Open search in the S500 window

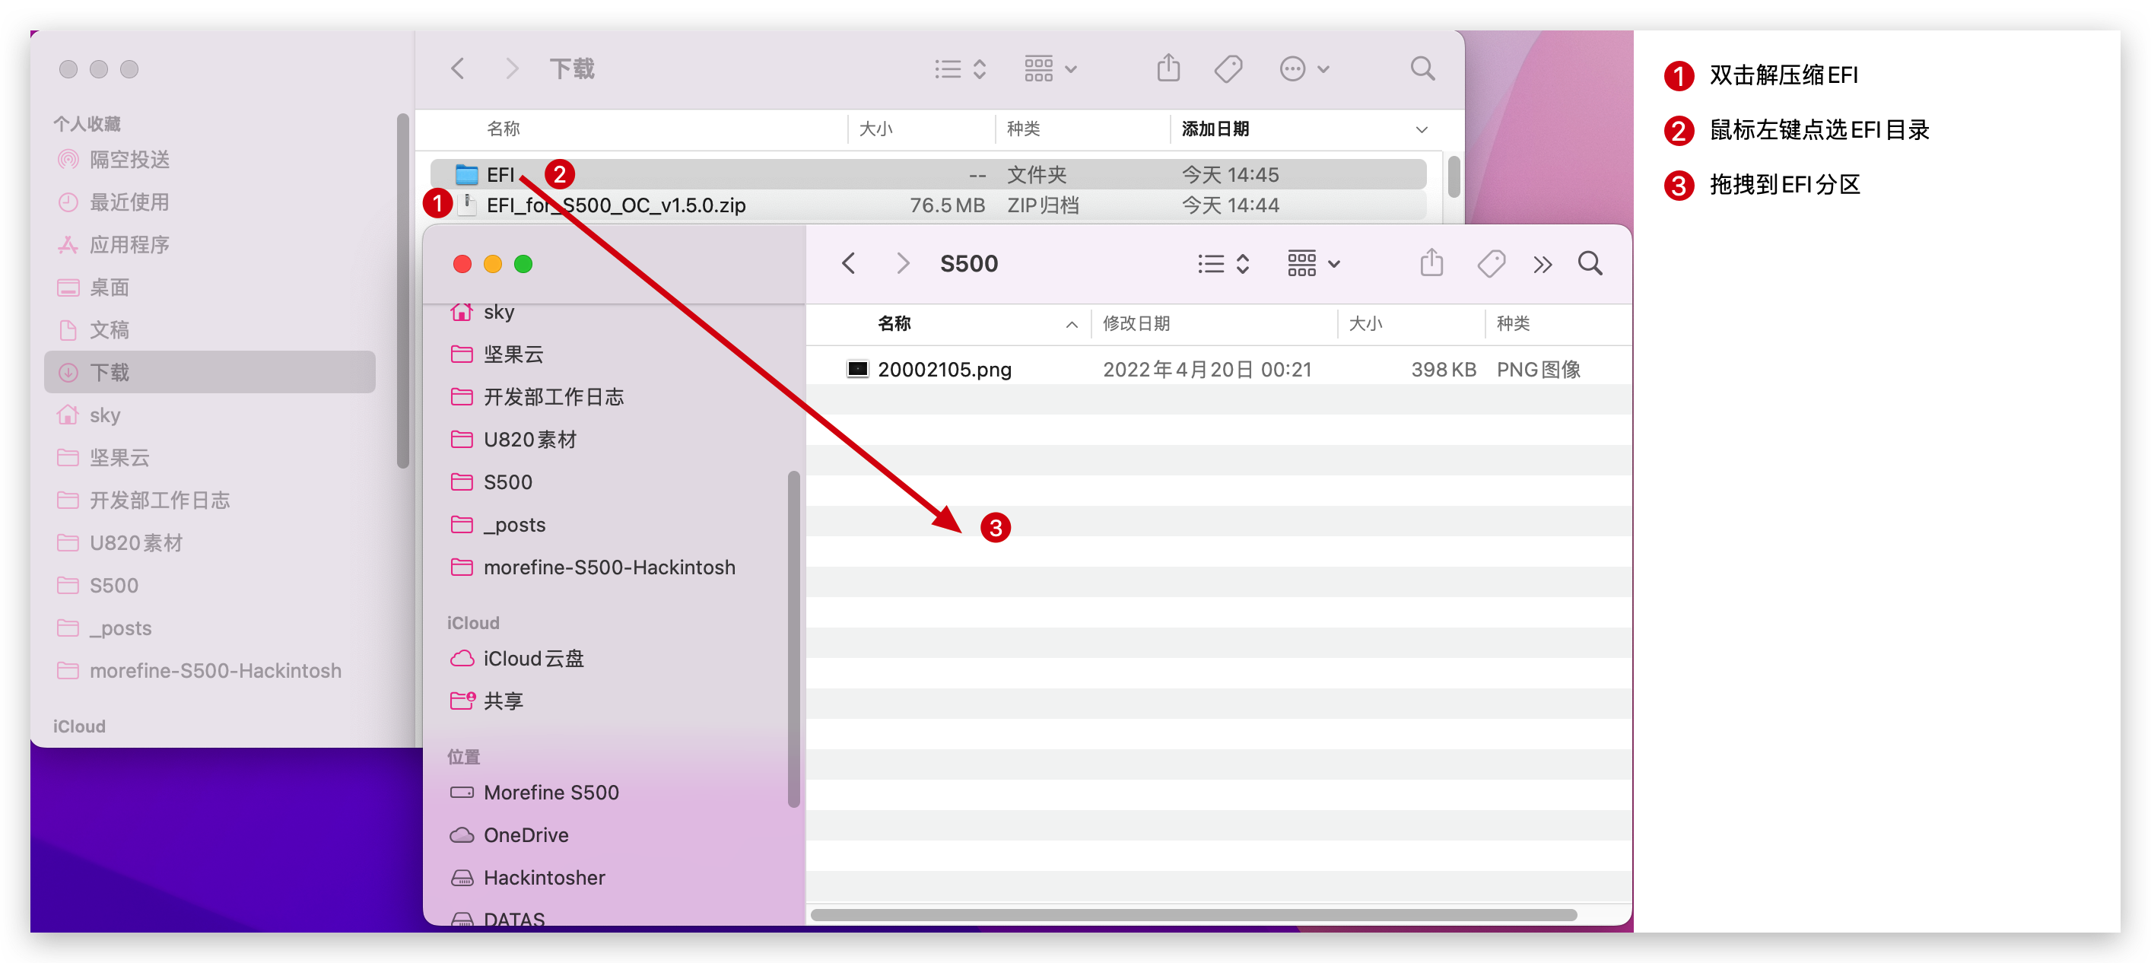coord(1590,264)
